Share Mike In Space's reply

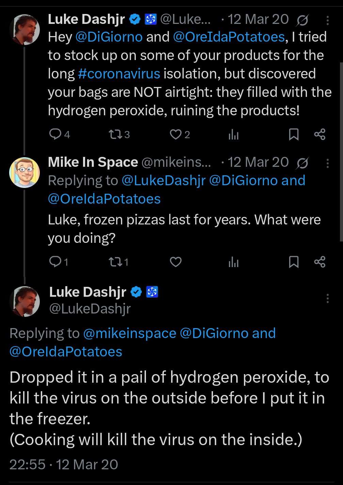point(320,262)
